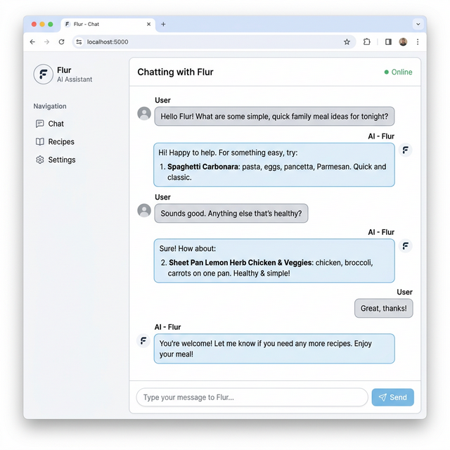Click the Recipes book icon
The height and width of the screenshot is (450, 450).
pos(40,142)
